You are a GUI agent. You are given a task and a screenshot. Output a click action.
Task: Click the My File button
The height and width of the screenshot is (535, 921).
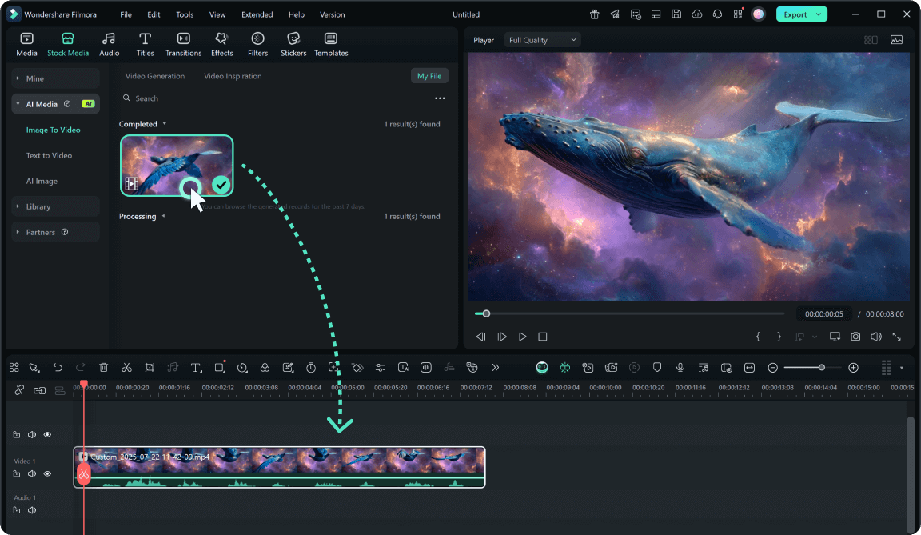tap(429, 76)
